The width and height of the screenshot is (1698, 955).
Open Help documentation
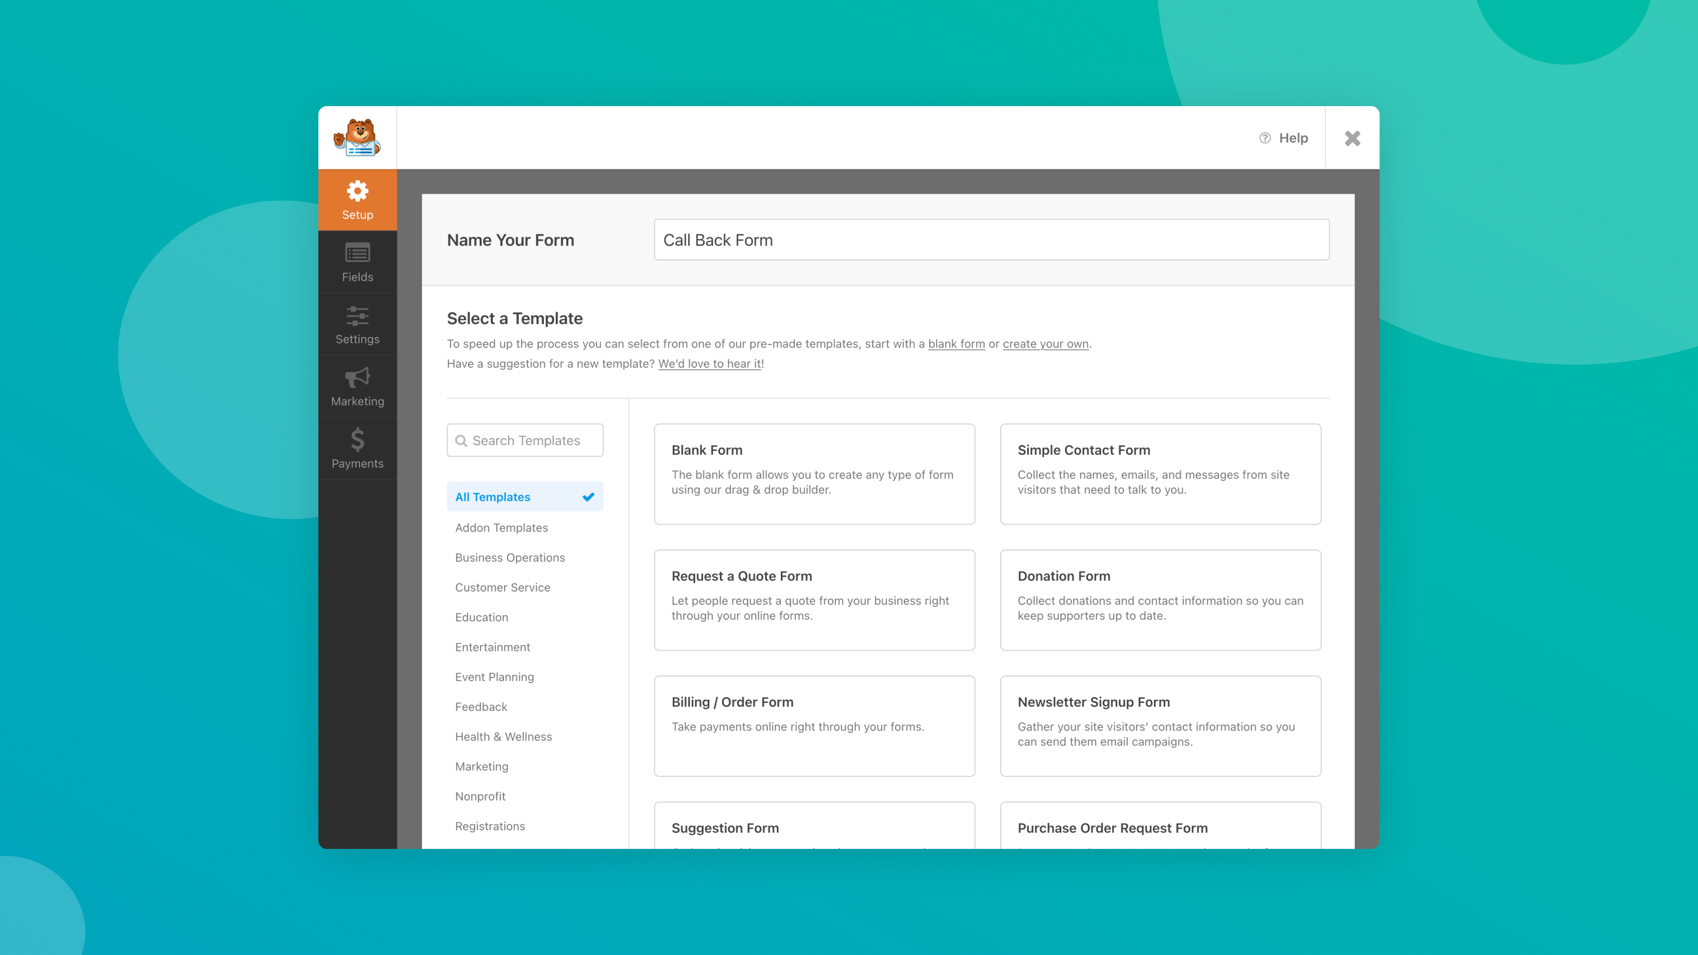[x=1285, y=138]
